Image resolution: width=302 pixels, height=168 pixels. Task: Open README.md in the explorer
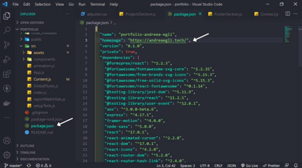[x=42, y=132]
